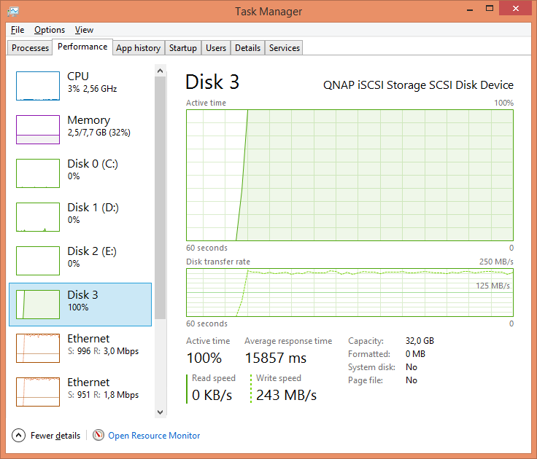Click the Task Manager title bar icon
This screenshot has height=459, width=537.
(x=14, y=11)
